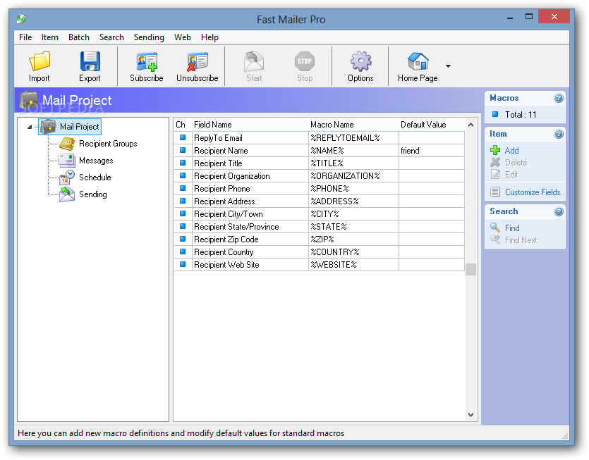Click the Add link in Item panel
This screenshot has width=589, height=460.
pyautogui.click(x=511, y=151)
